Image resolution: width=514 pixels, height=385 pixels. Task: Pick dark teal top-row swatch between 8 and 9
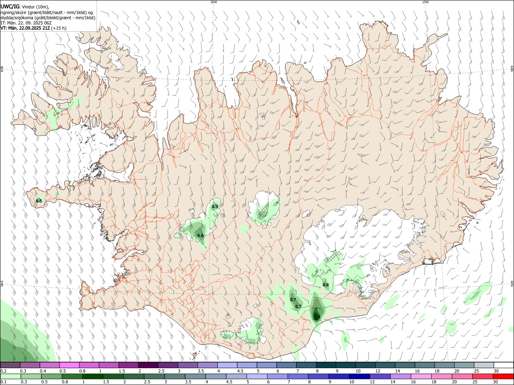point(326,365)
